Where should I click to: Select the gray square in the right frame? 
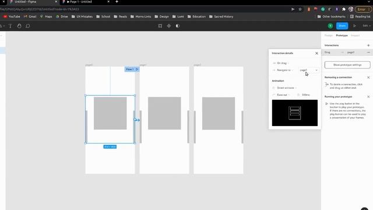[219, 113]
